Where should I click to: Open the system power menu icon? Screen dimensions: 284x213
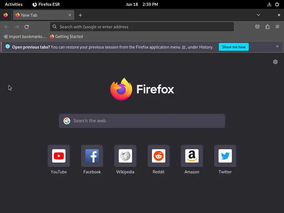(x=277, y=4)
